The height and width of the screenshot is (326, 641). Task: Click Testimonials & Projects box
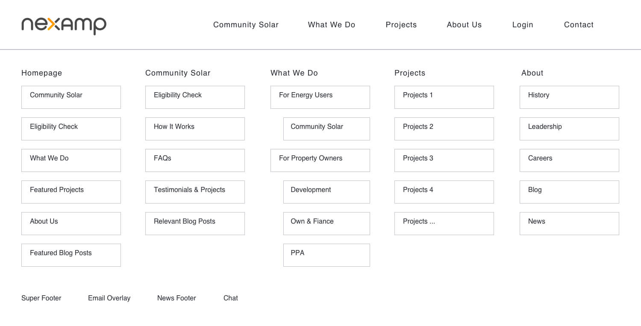[195, 192]
